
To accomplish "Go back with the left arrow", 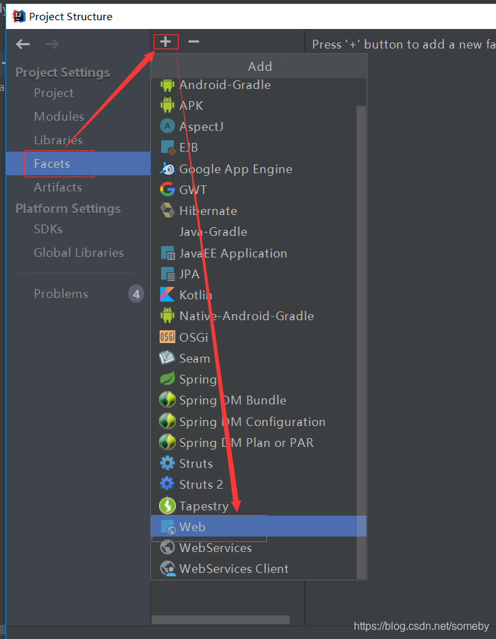I will point(23,44).
